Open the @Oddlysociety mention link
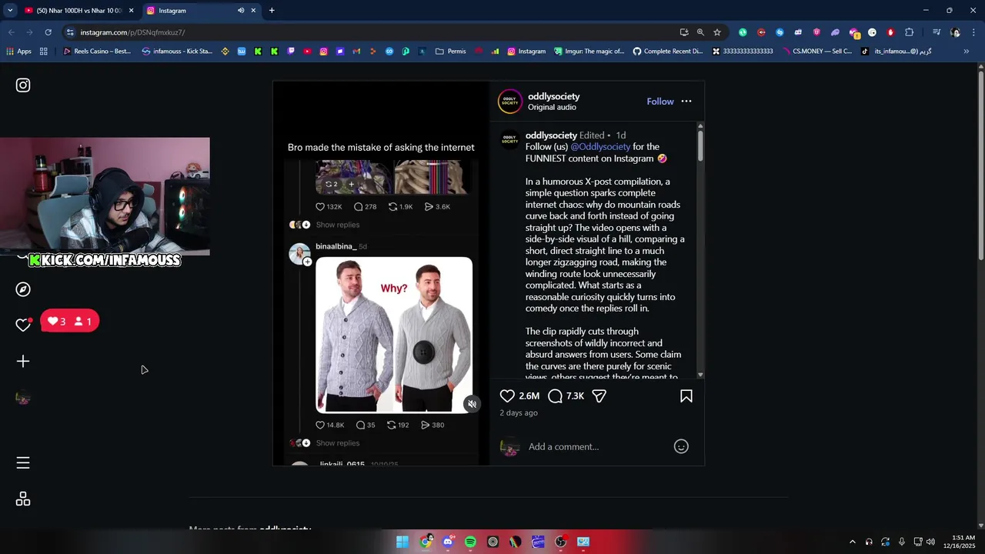The height and width of the screenshot is (554, 985). [x=600, y=147]
